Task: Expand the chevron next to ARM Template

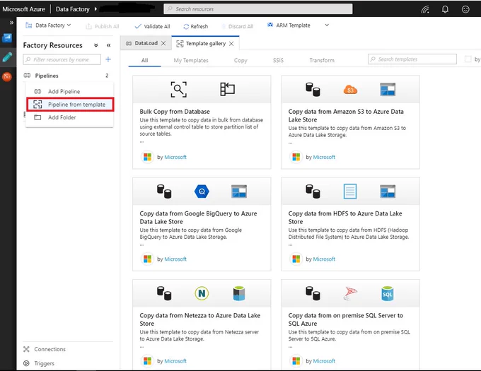Action: [x=327, y=25]
